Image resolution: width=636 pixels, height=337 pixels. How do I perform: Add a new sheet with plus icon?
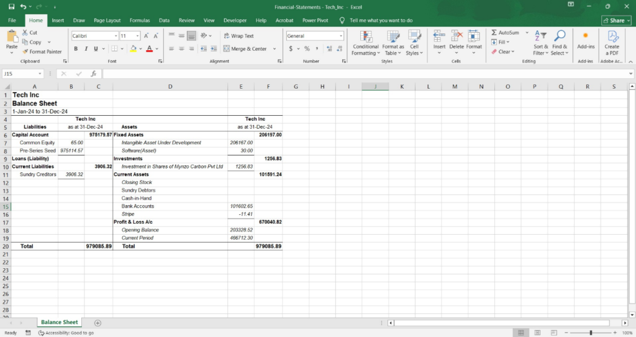(98, 323)
